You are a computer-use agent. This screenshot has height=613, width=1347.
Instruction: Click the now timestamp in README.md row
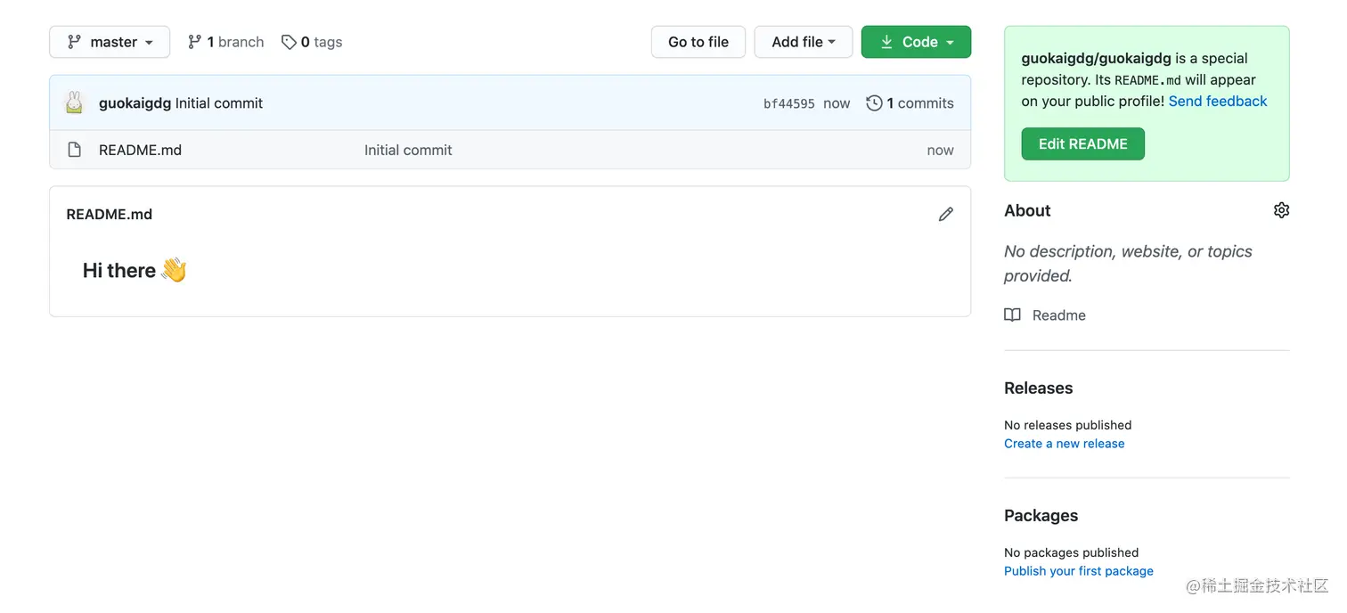coord(940,151)
